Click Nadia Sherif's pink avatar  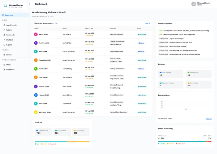[x=36, y=34]
